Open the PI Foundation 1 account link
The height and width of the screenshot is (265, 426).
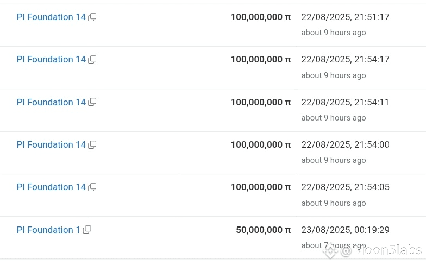(x=48, y=230)
